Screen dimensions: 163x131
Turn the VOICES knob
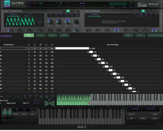point(50,21)
